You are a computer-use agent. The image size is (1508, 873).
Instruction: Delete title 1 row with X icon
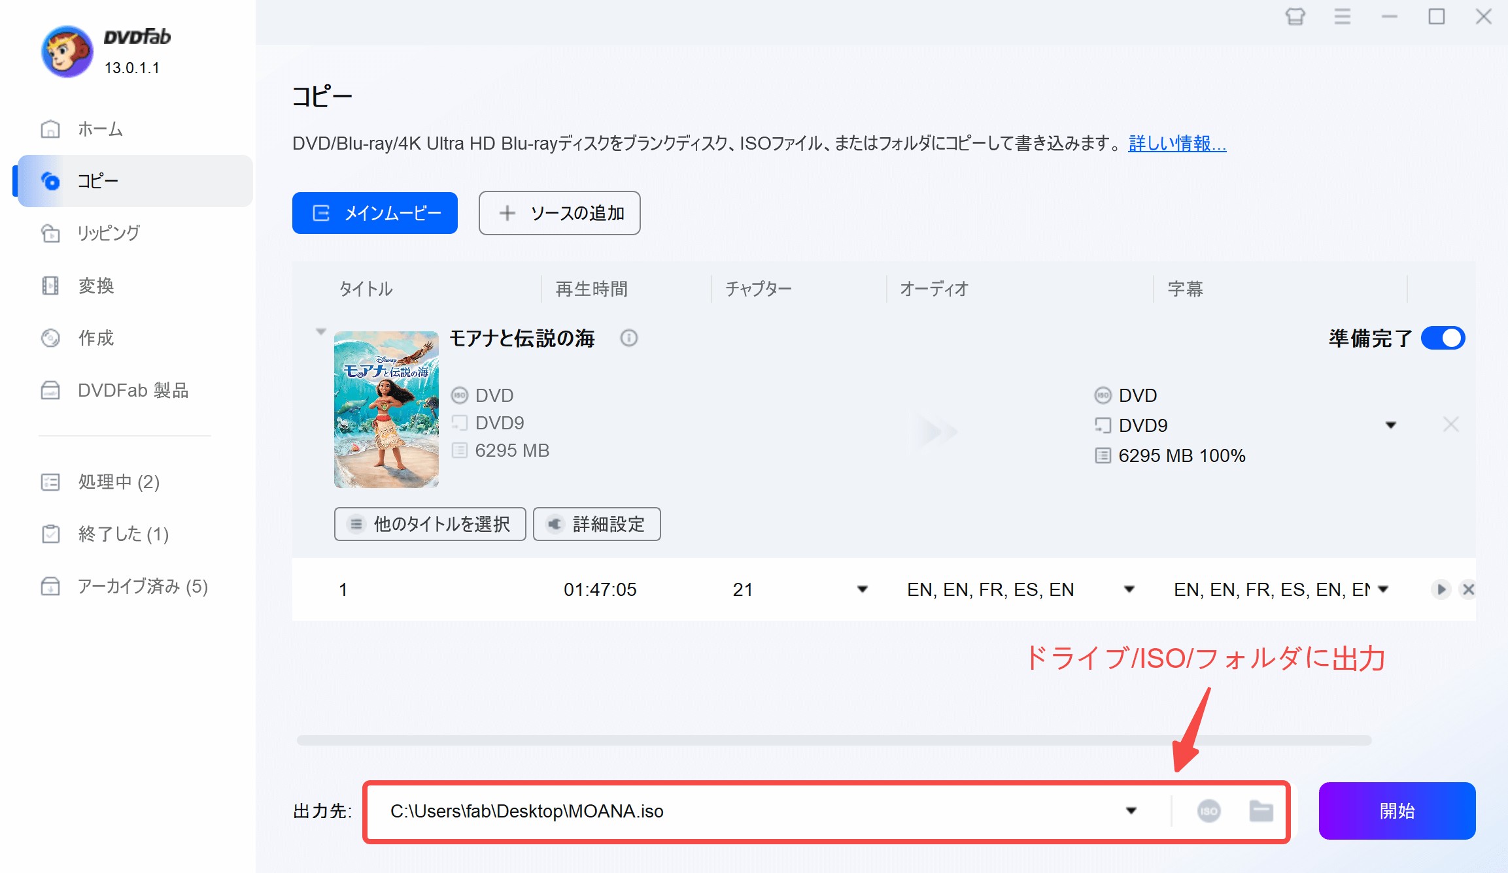[x=1469, y=589]
